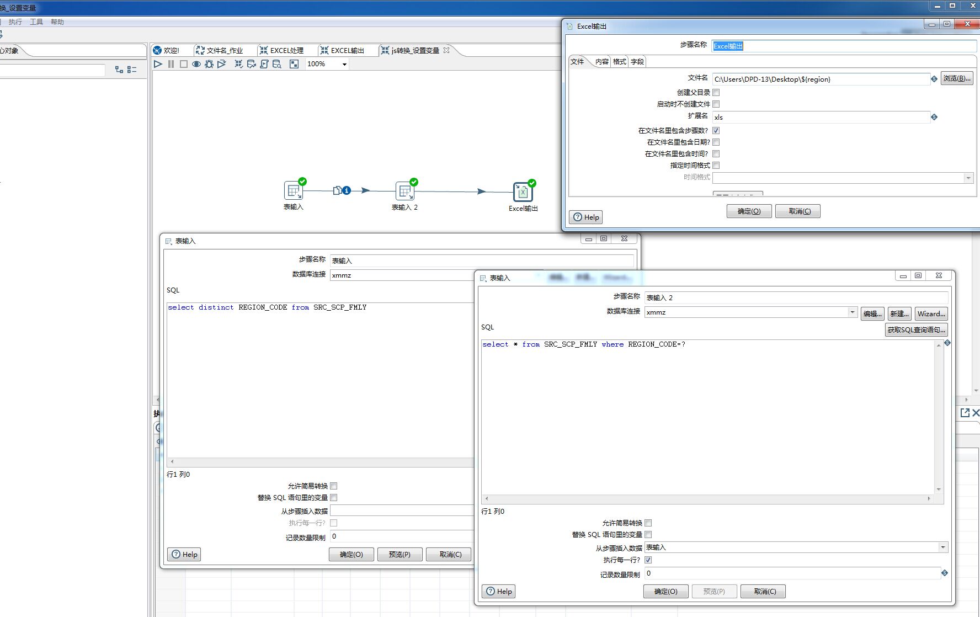Enable 在文件名里包含日期 checkbox
The height and width of the screenshot is (617, 980).
pos(716,142)
